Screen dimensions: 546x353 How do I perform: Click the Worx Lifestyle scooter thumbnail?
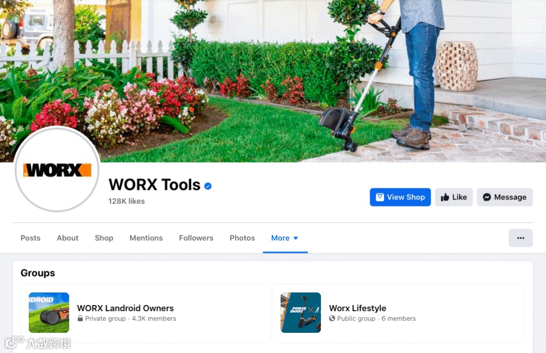(301, 313)
